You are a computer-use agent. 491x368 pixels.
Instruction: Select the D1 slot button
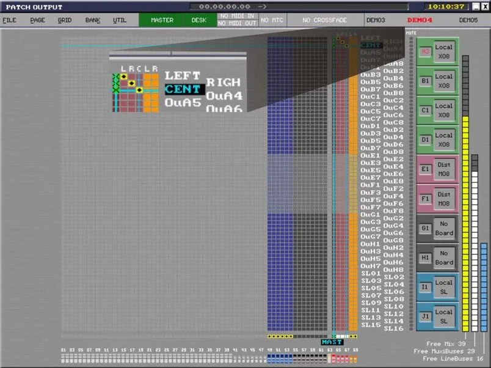point(425,139)
